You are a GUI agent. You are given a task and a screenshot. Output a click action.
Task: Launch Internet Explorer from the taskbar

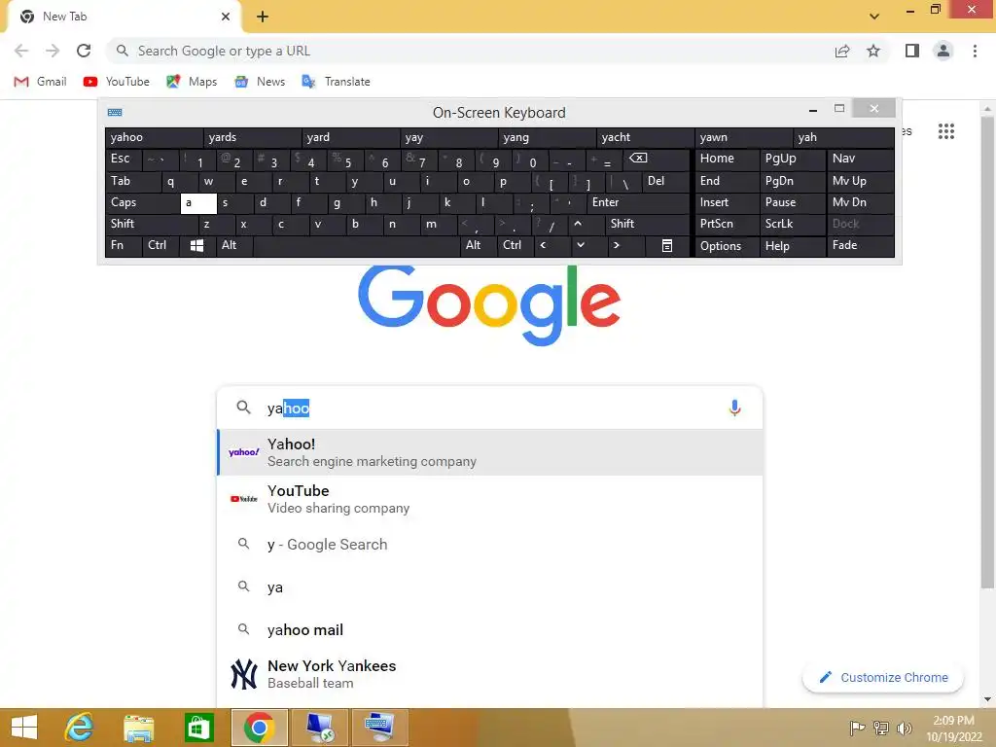tap(80, 728)
